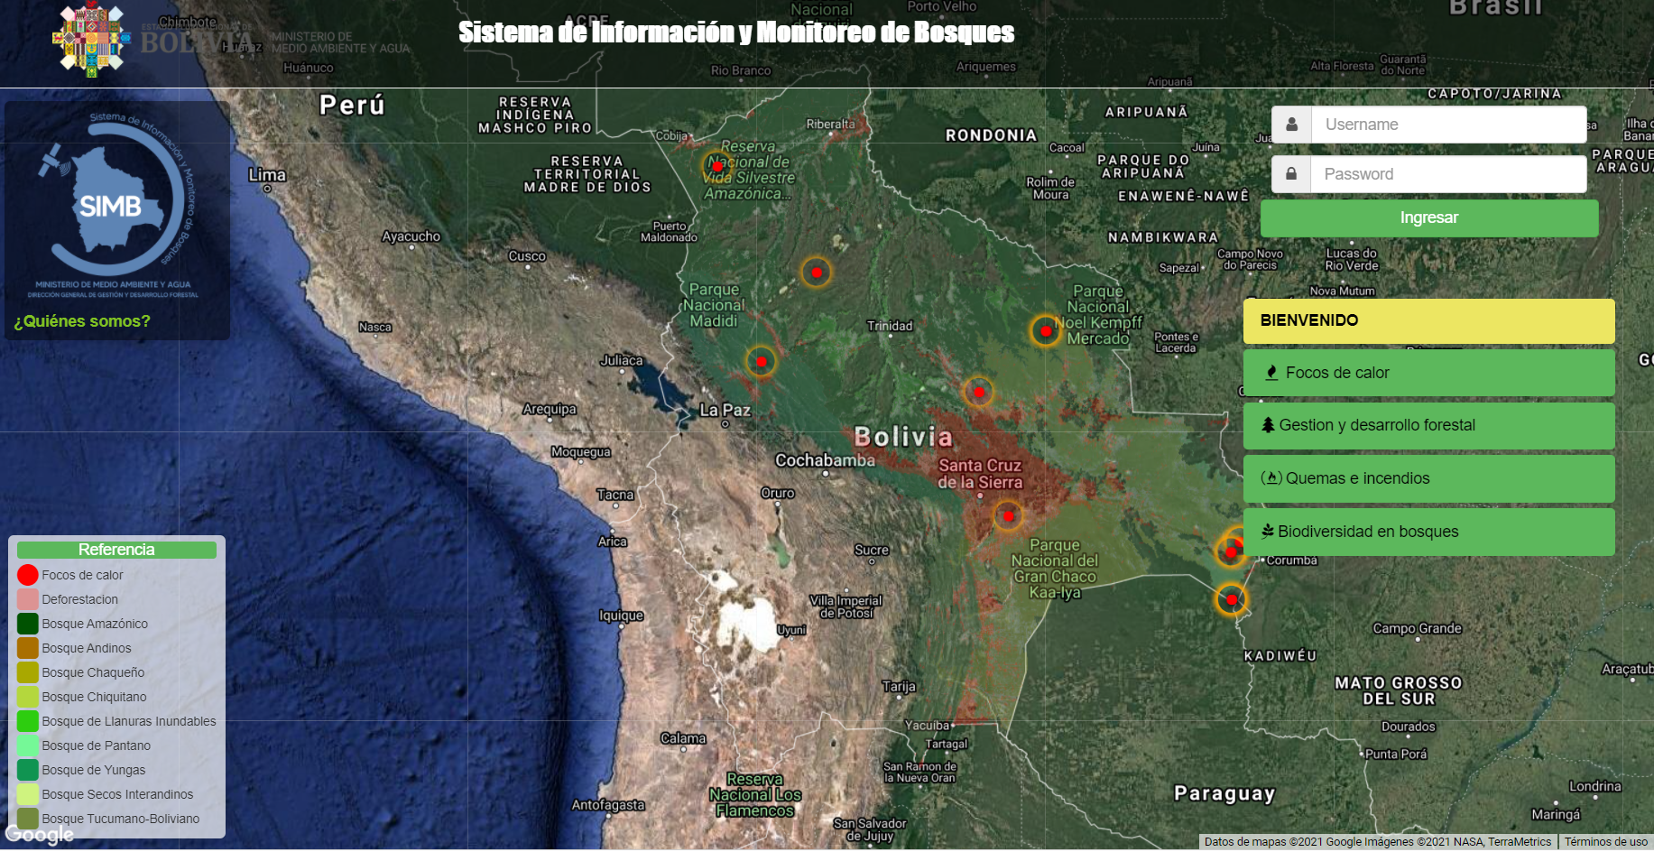Click the Cochabamba city label

click(825, 460)
